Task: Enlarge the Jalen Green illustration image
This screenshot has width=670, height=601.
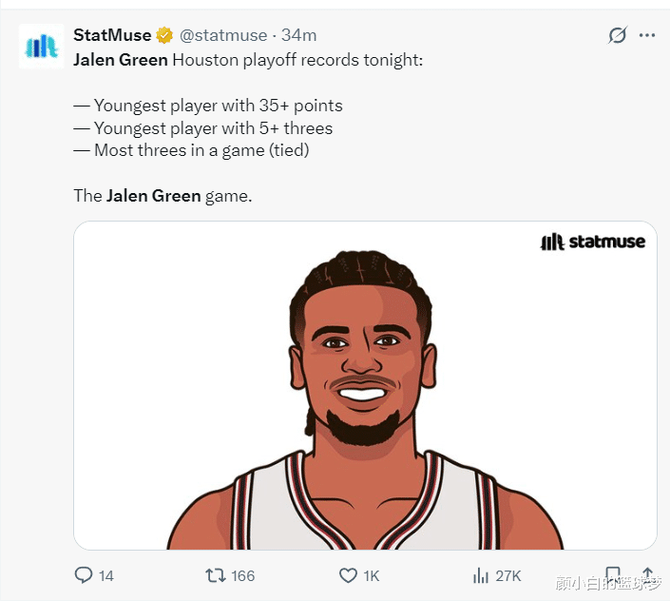Action: pyautogui.click(x=365, y=399)
